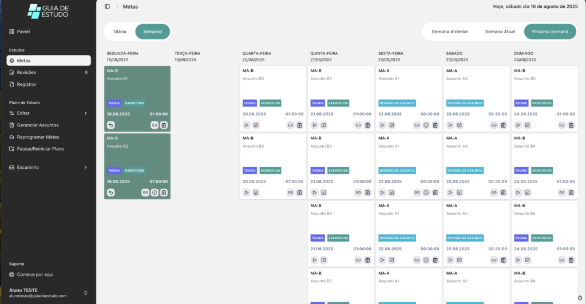Click the TEORIA tag on domingo Assunto B3 card
This screenshot has width=586, height=304.
click(x=521, y=103)
